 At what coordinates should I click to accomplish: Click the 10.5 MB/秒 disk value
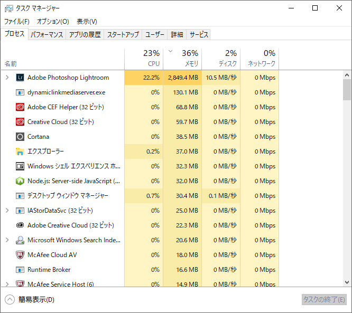pyautogui.click(x=221, y=78)
